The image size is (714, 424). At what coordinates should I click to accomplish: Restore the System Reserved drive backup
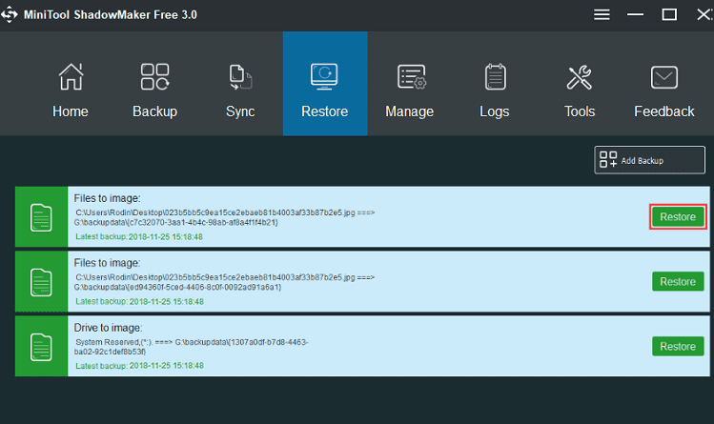tap(678, 347)
